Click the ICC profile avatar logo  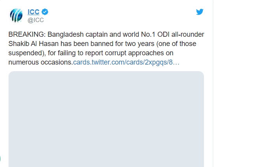point(16,15)
